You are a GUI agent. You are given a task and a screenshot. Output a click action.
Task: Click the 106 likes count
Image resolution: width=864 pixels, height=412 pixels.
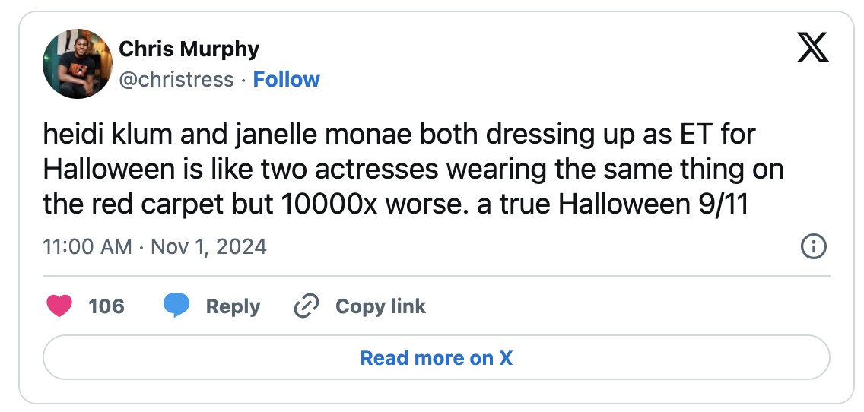pyautogui.click(x=106, y=306)
